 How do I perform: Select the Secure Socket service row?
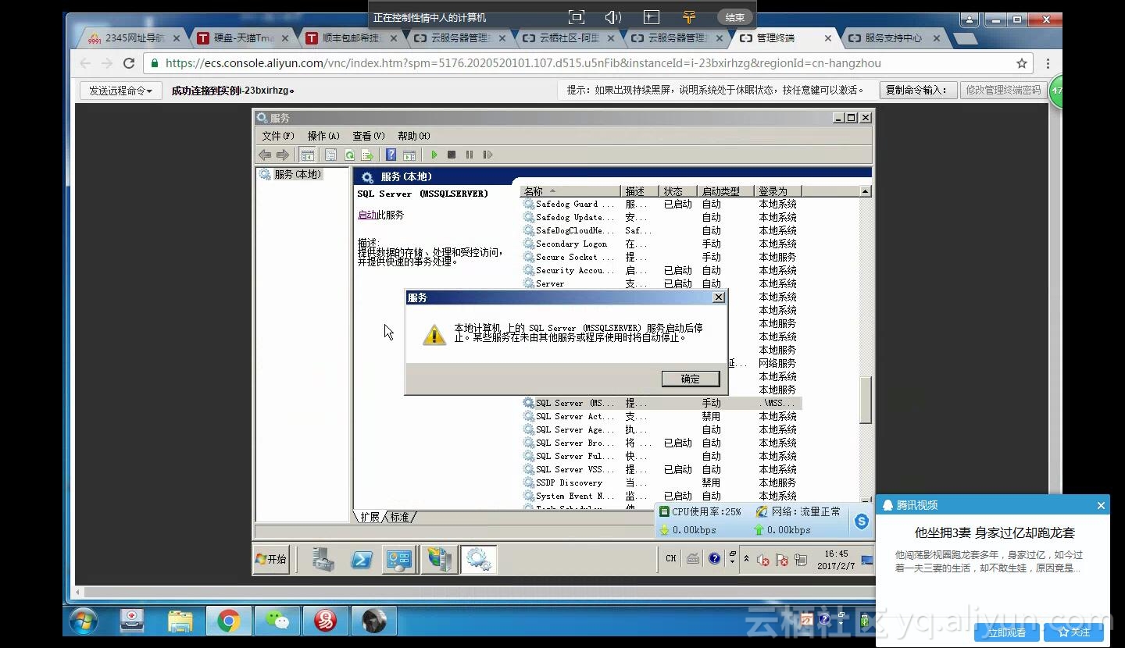point(662,257)
